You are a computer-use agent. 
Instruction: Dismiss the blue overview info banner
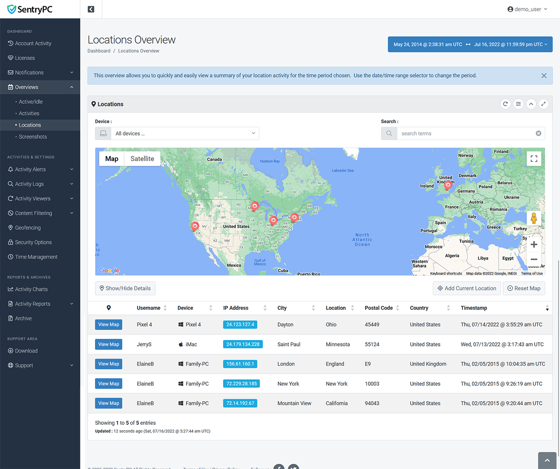point(544,76)
